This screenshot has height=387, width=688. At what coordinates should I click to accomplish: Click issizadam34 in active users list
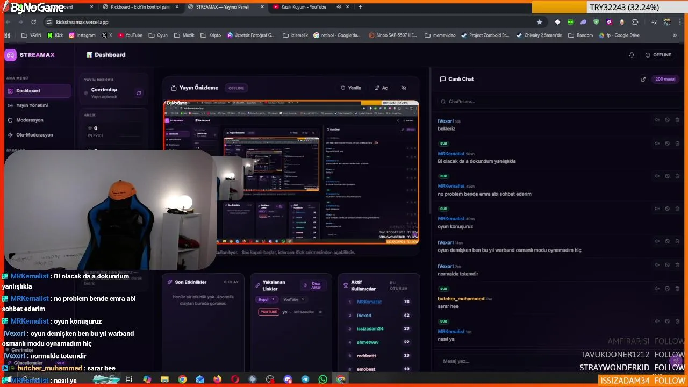pyautogui.click(x=370, y=329)
